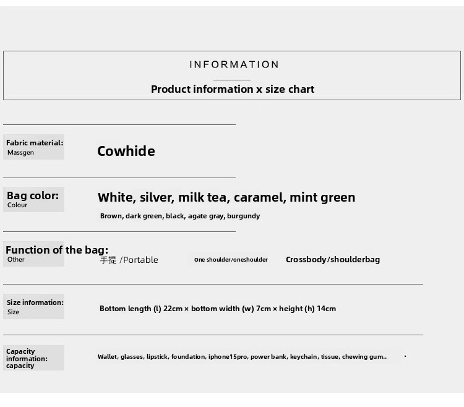Click the Function of the bag label

[x=57, y=250]
